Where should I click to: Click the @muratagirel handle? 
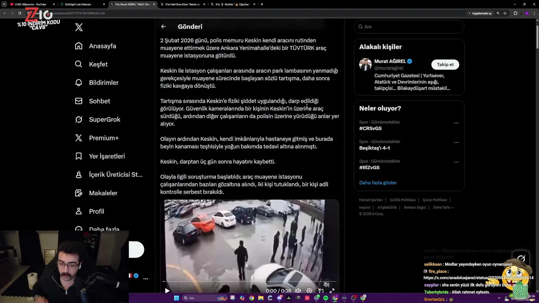coord(389,68)
